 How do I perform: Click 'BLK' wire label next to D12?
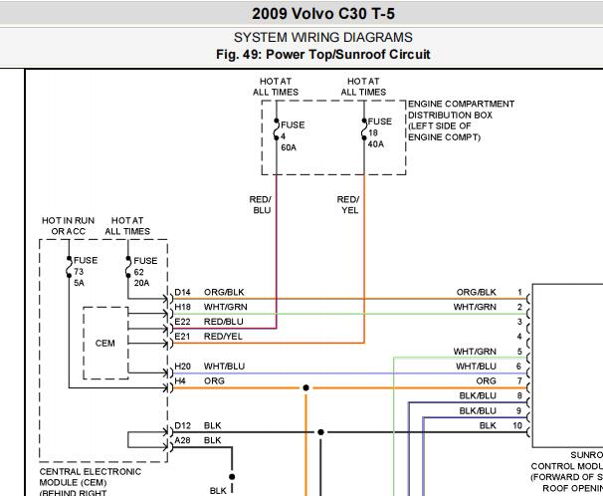(x=212, y=425)
